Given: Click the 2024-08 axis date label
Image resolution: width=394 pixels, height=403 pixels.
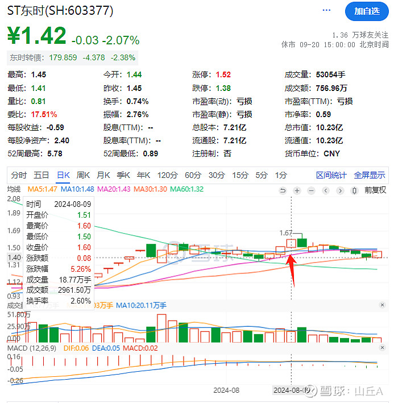Looking at the screenshot, I should 226,390.
